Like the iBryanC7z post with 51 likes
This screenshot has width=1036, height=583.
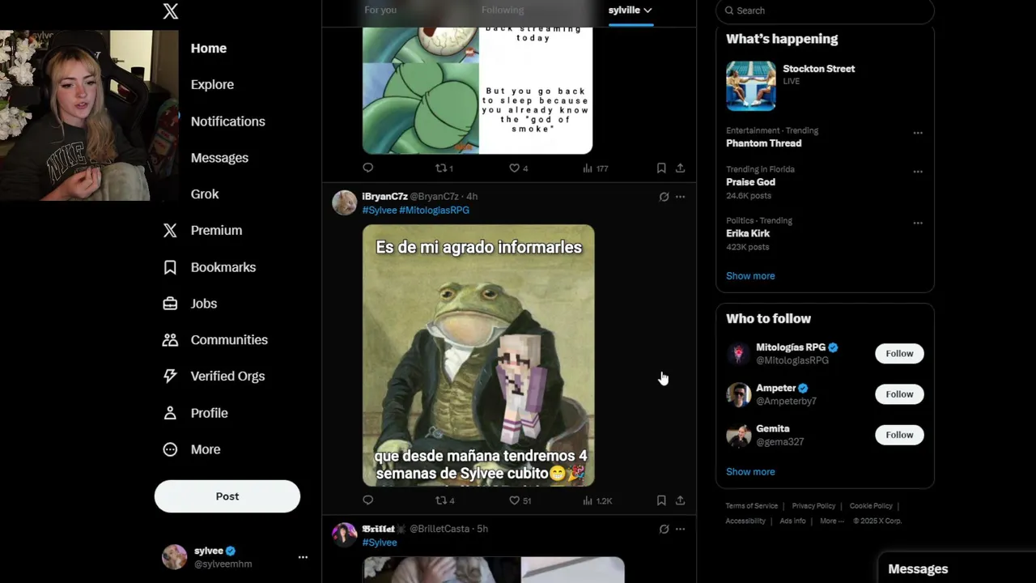520,500
